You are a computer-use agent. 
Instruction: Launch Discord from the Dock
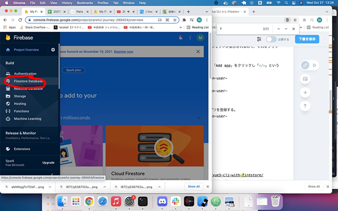(162, 202)
